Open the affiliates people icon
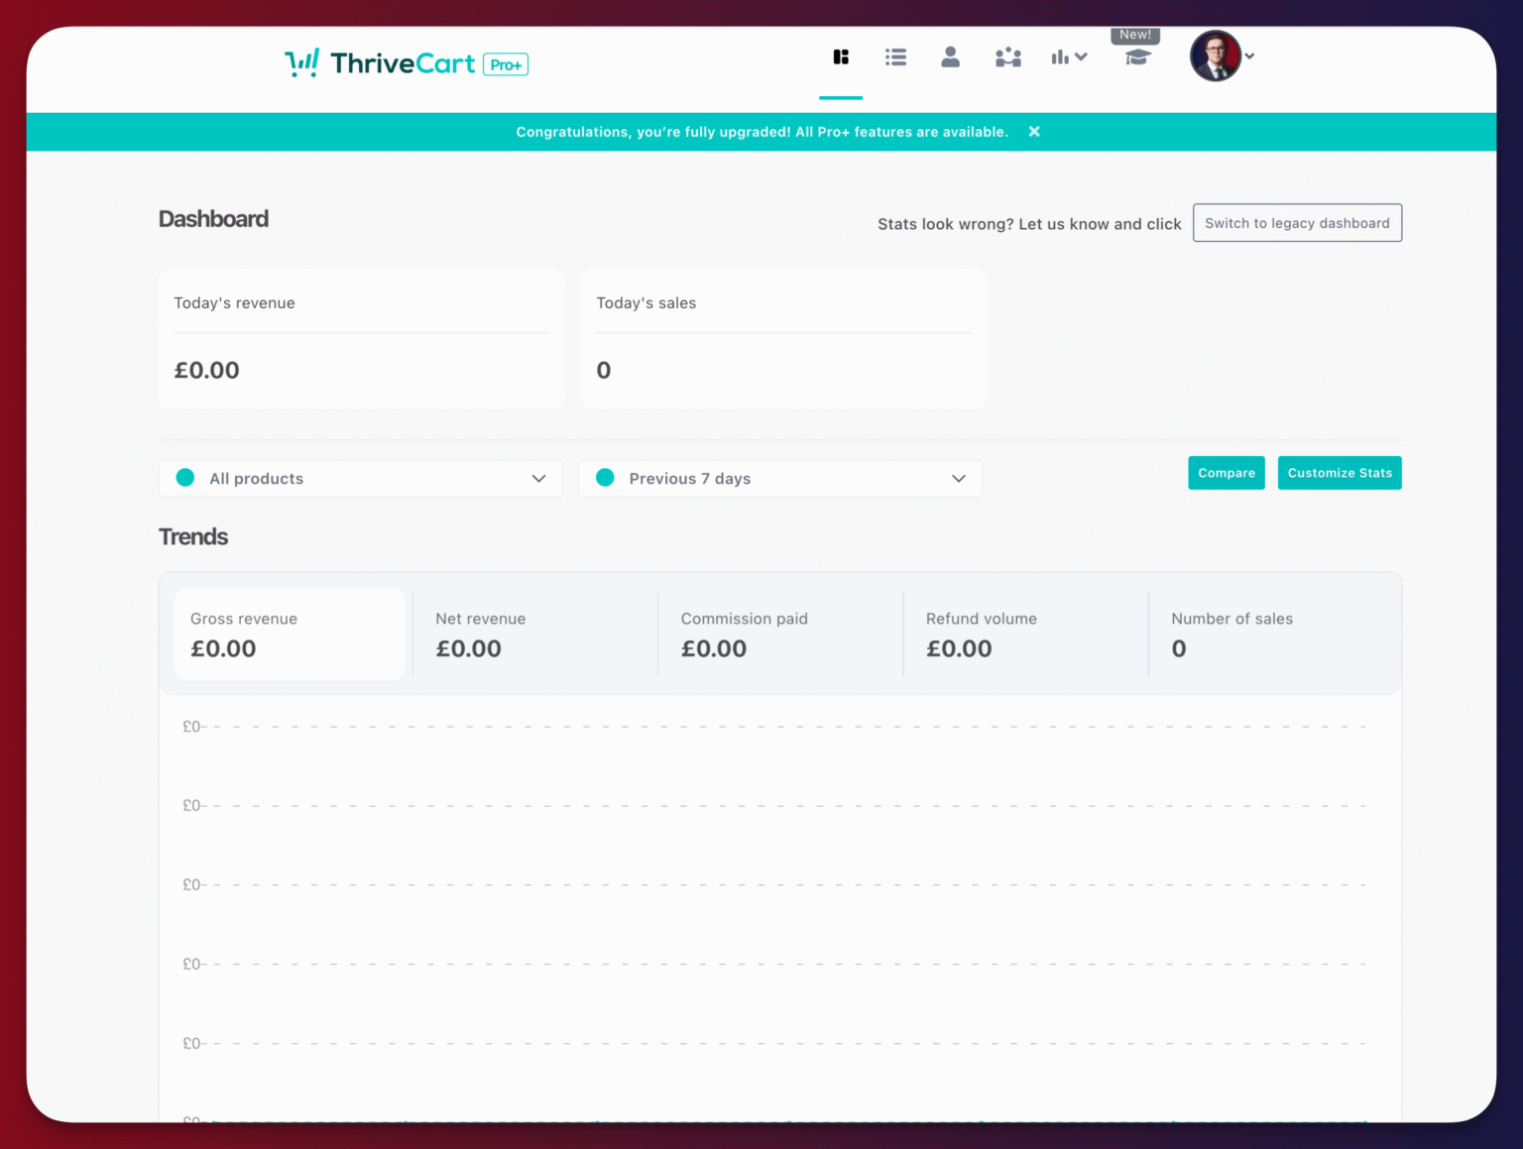The image size is (1523, 1149). click(x=1007, y=57)
